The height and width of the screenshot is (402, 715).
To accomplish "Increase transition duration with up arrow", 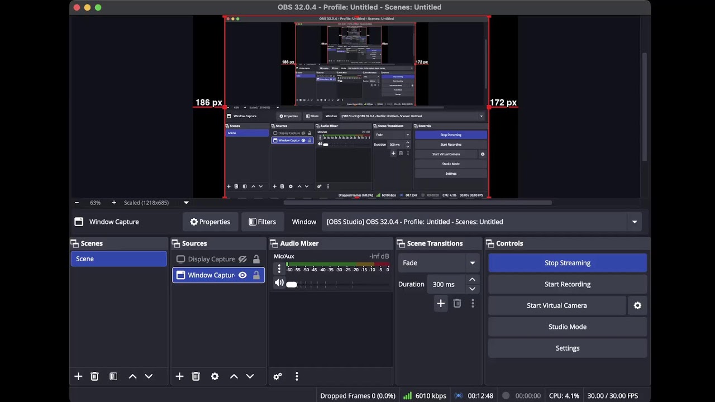I will click(472, 280).
